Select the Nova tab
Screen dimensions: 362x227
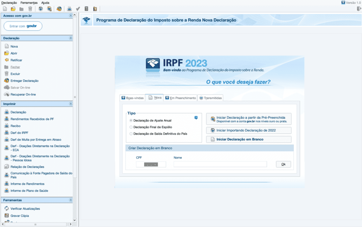[x=154, y=98]
